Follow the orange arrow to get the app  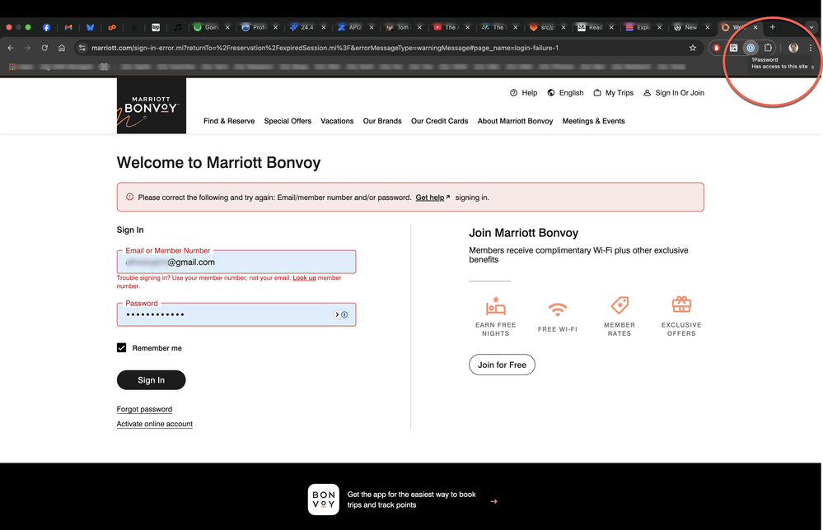pos(493,502)
